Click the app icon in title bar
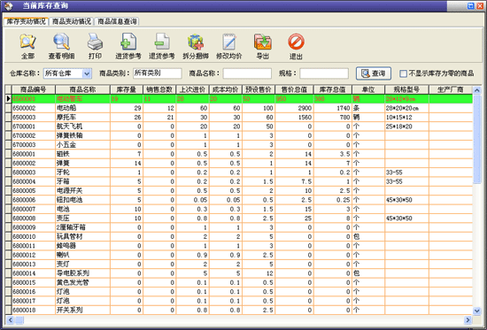487x330 pixels. pos(9,5)
